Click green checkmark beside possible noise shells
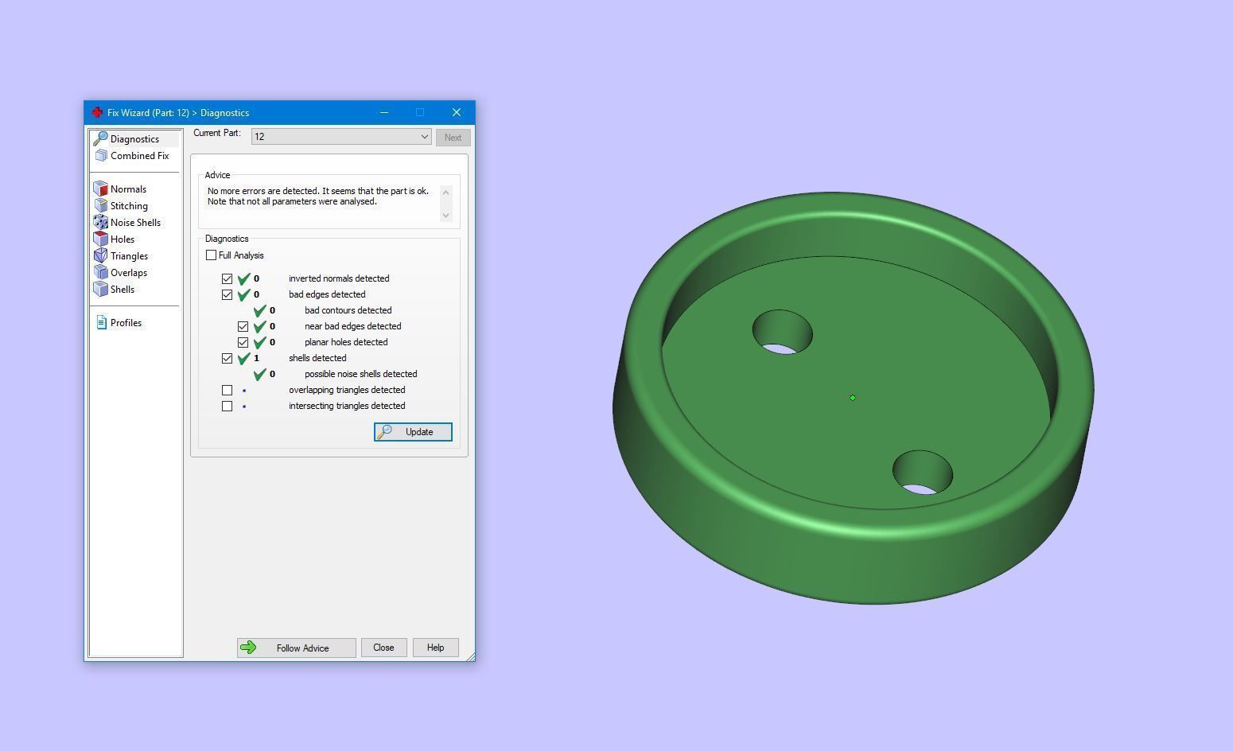 pos(260,374)
